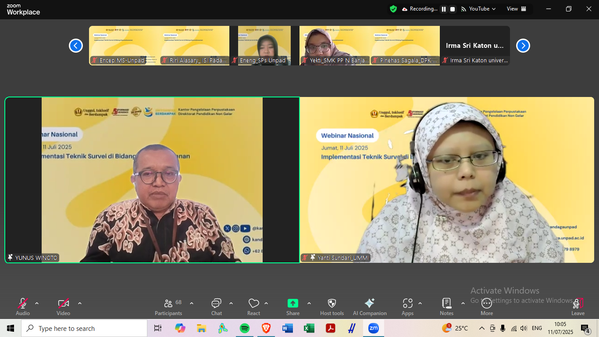Open share options caret beside Share

(x=309, y=303)
